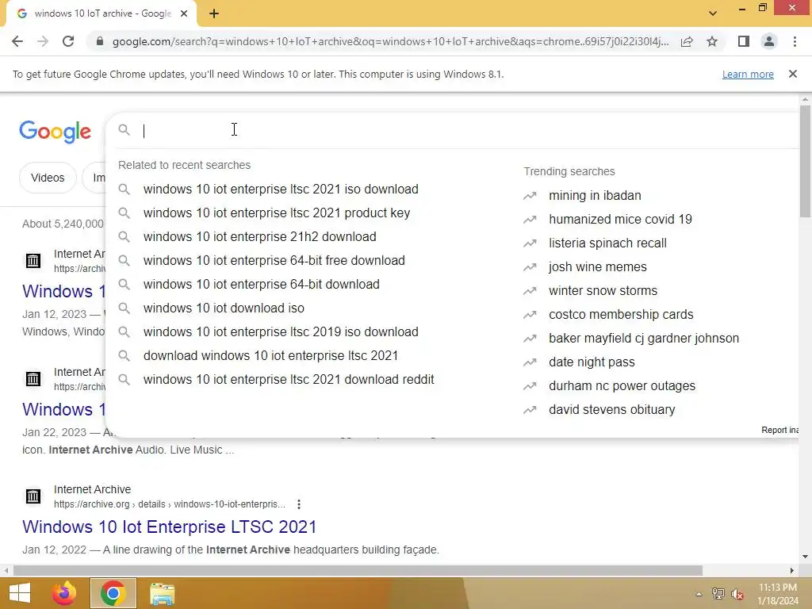Dismiss the Chrome update notification bar
812x609 pixels.
click(793, 74)
